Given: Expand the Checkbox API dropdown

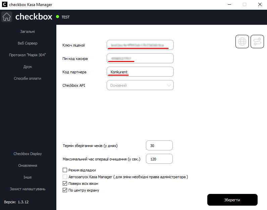Looking at the screenshot, I should point(140,85).
